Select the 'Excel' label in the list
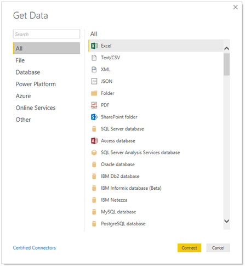The image size is (245, 266). 106,46
